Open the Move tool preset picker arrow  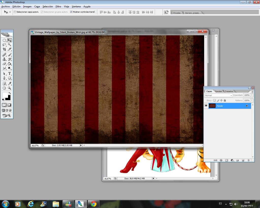pos(10,12)
